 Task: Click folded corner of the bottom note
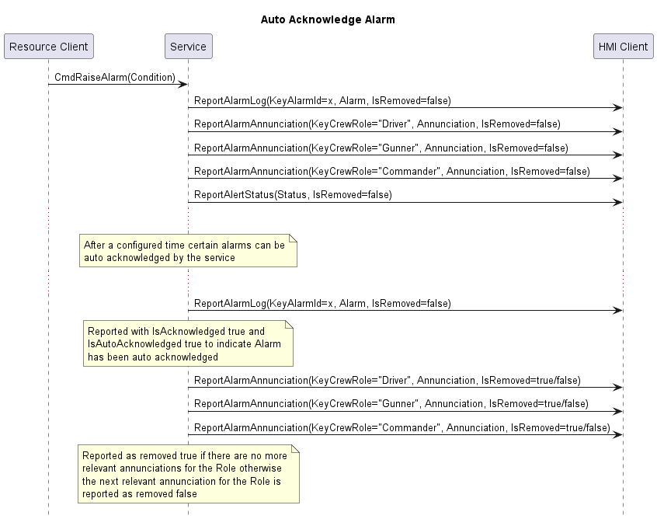click(x=295, y=449)
